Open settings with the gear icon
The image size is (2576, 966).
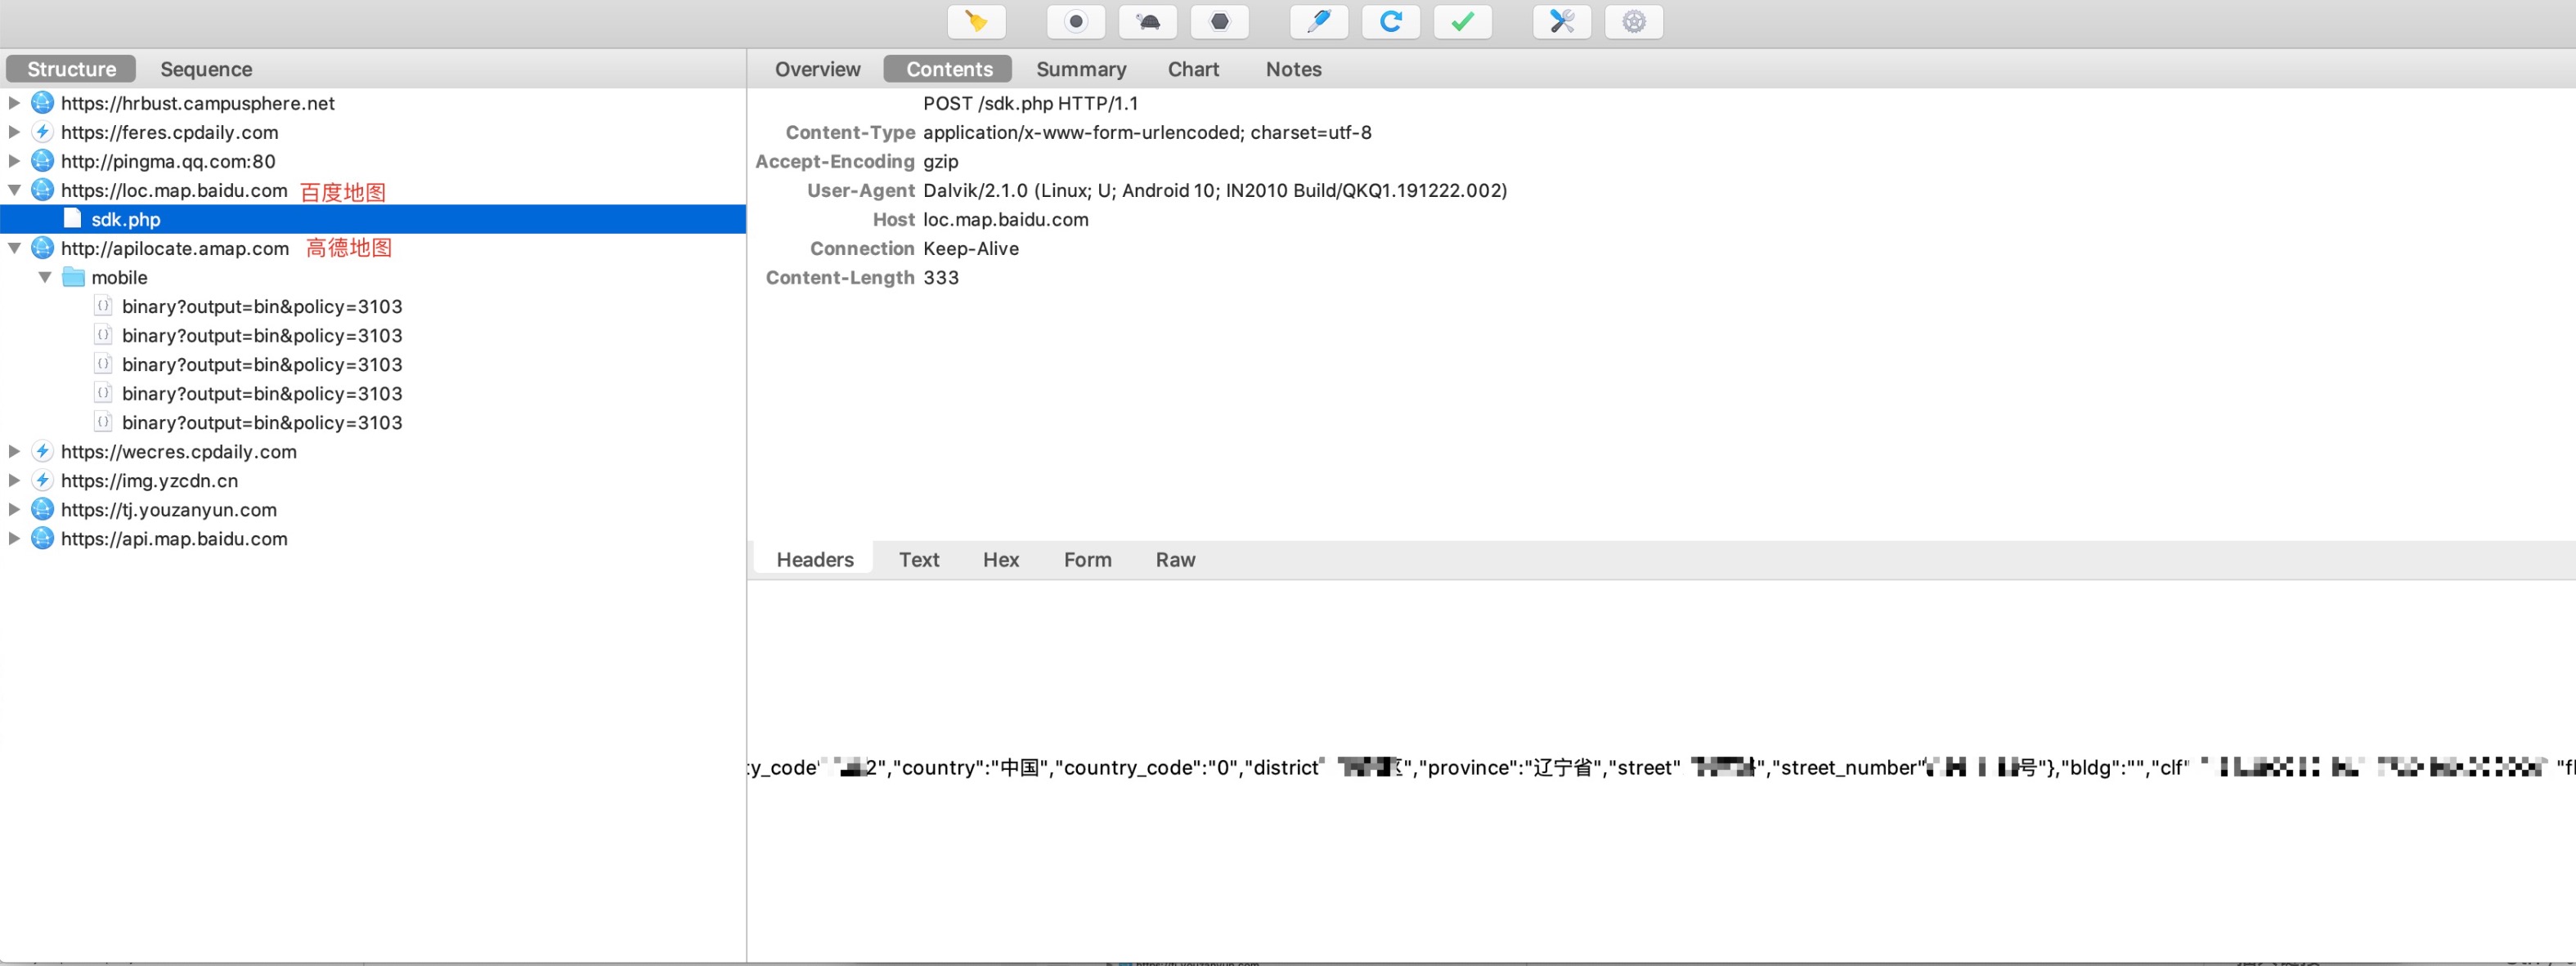click(1634, 21)
